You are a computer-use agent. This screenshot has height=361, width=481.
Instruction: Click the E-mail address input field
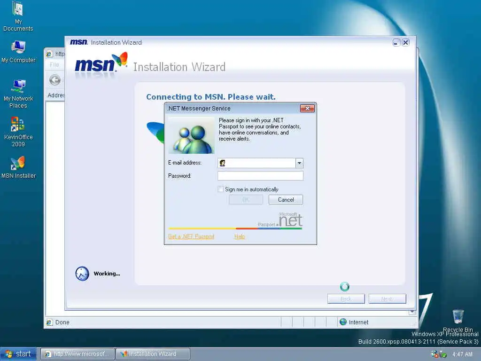click(x=260, y=163)
